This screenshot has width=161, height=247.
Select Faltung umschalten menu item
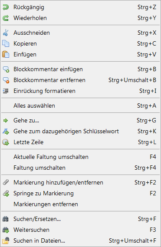(81, 168)
